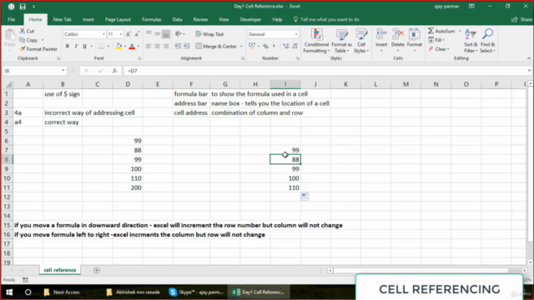Open Format as Table gallery
Screen dimensions: 534x300
pos(341,41)
